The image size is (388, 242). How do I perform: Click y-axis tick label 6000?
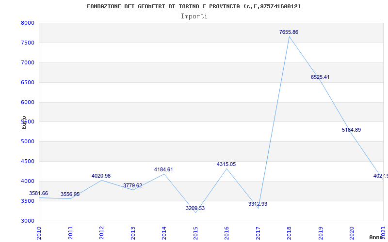pos(28,102)
